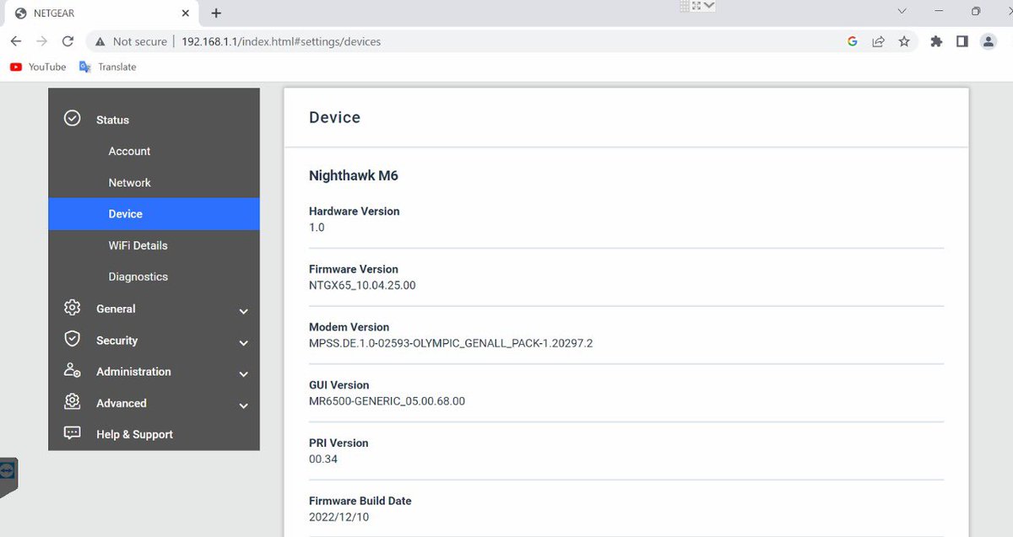This screenshot has width=1013, height=537.
Task: Click firmware version NTGX65_10.04.25.00
Action: pos(362,285)
